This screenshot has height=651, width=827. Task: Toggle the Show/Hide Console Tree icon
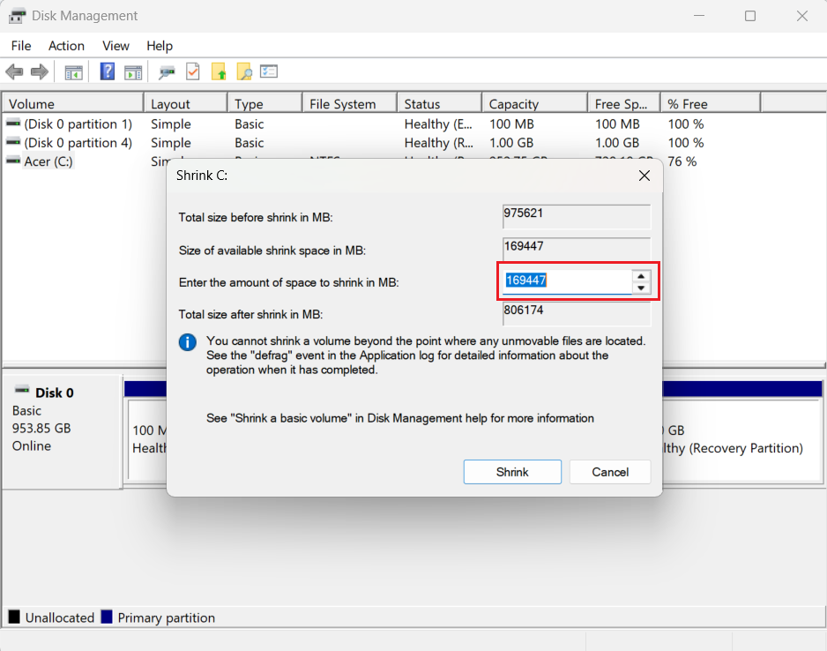click(75, 71)
